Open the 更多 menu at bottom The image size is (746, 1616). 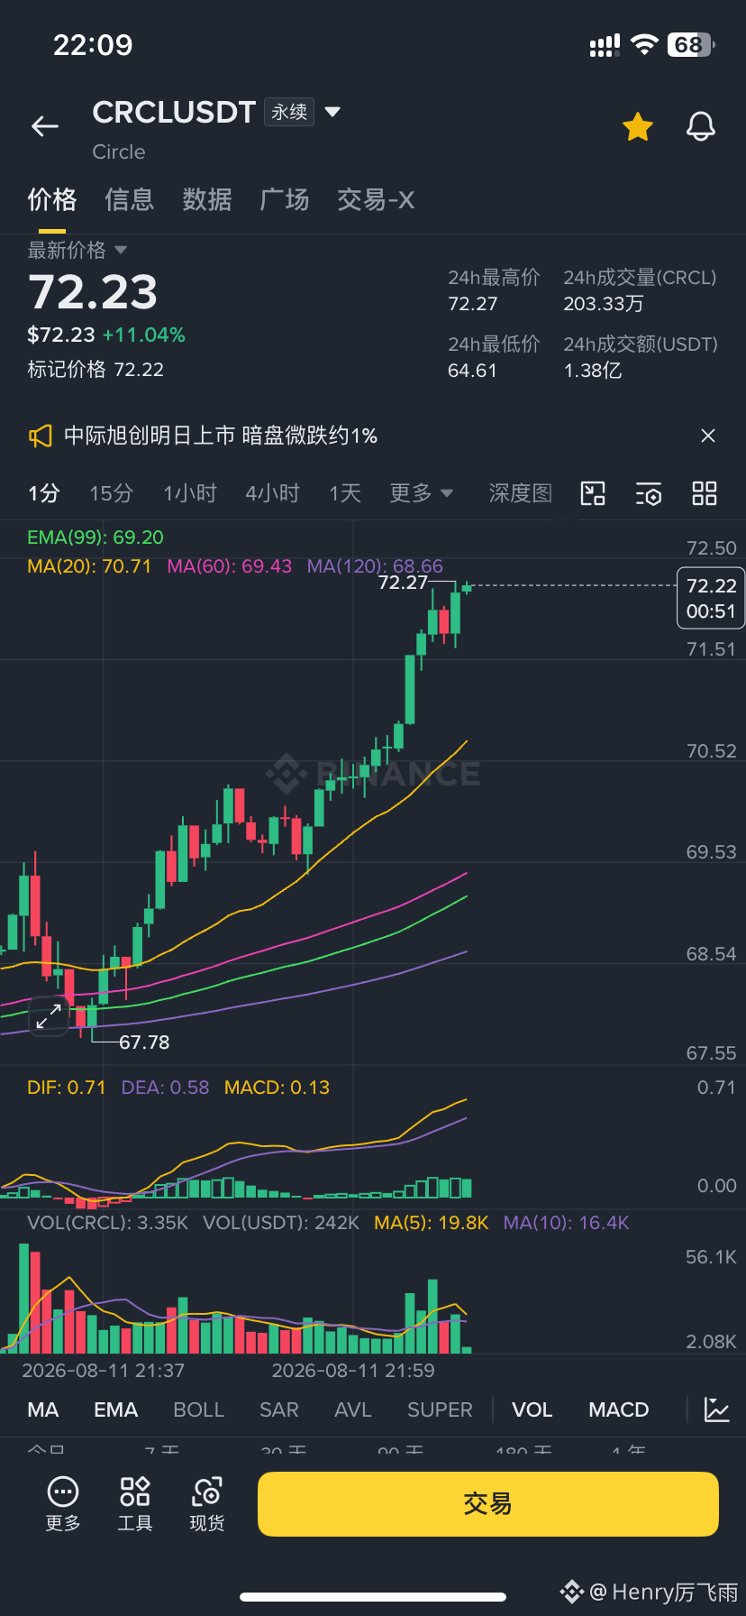pyautogui.click(x=63, y=1503)
